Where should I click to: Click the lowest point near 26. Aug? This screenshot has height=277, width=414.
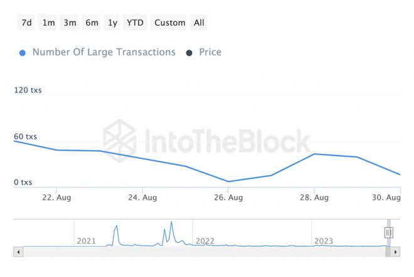pyautogui.click(x=228, y=182)
